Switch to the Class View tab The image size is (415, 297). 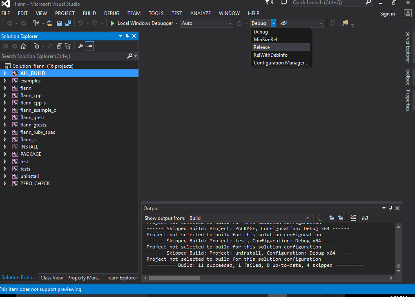coord(51,278)
